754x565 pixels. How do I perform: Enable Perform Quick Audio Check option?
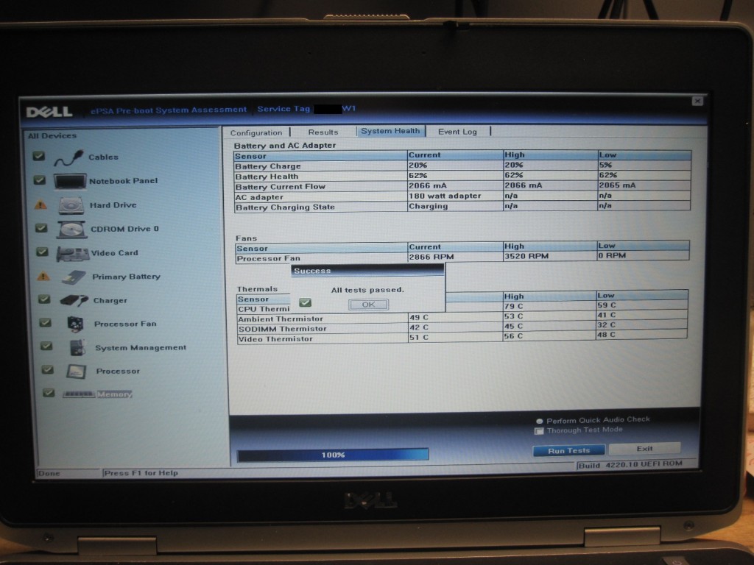(x=540, y=421)
